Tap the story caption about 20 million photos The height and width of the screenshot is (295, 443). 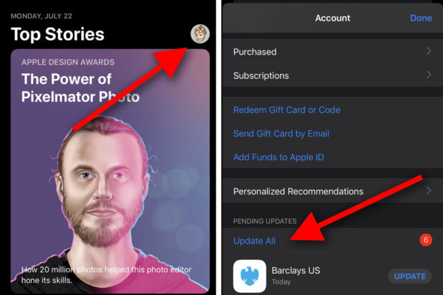106,275
